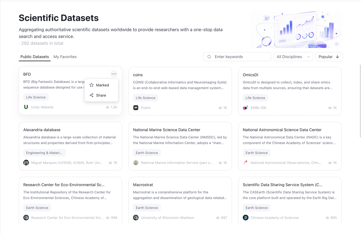Click the eye views icon on Macrostrat card
The height and width of the screenshot is (234, 361).
pos(218,218)
